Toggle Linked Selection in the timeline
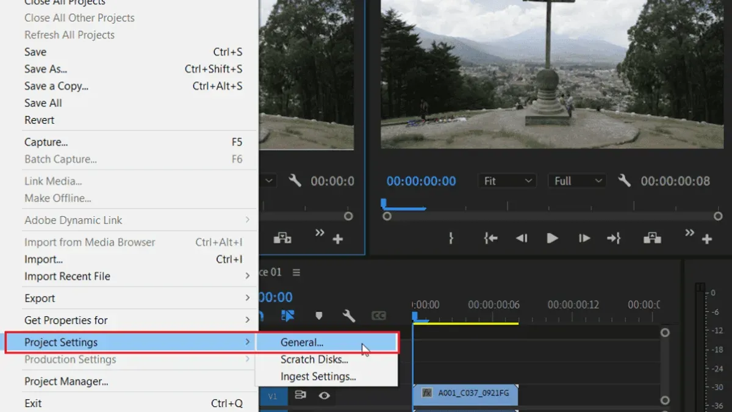Image resolution: width=732 pixels, height=412 pixels. pyautogui.click(x=287, y=316)
